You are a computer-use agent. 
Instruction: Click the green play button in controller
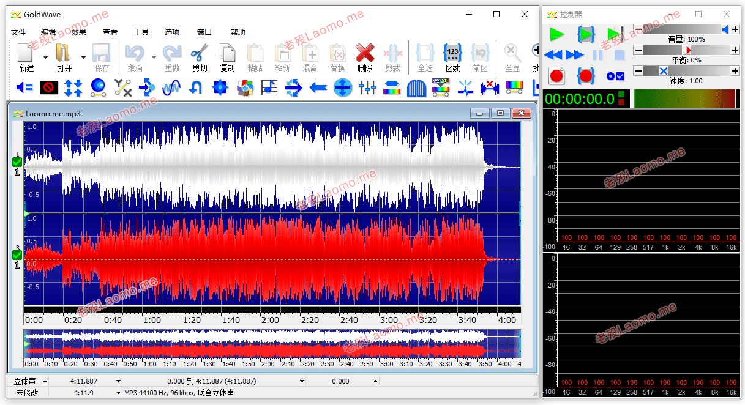pyautogui.click(x=556, y=34)
